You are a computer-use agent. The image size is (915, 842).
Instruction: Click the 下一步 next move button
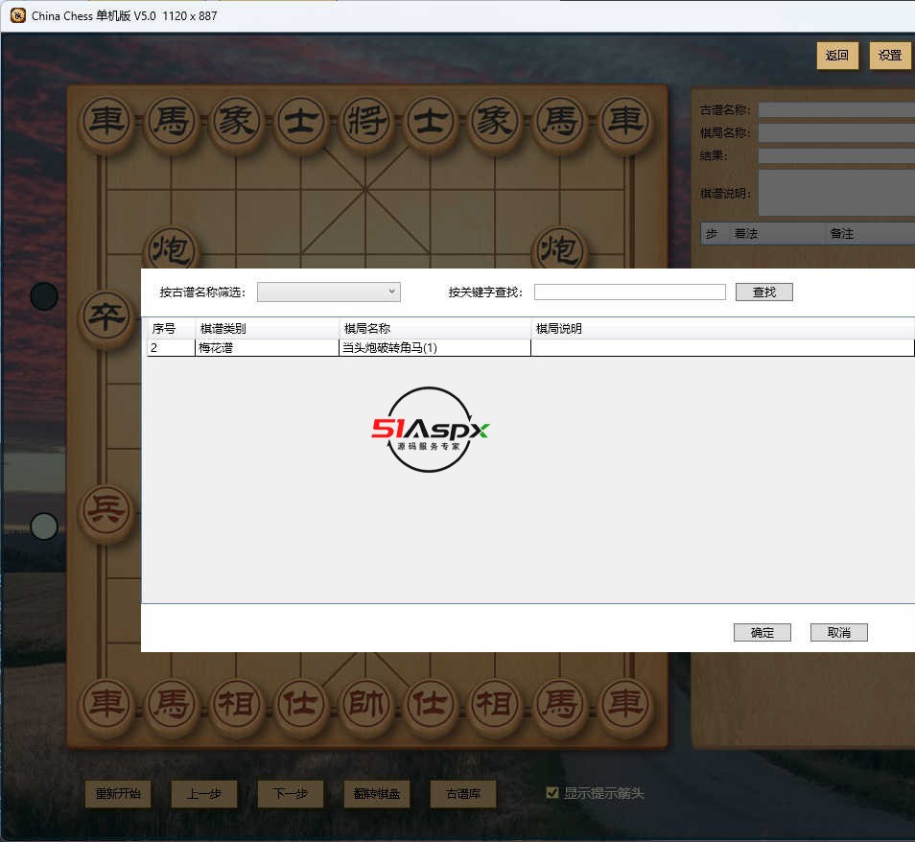(x=291, y=793)
